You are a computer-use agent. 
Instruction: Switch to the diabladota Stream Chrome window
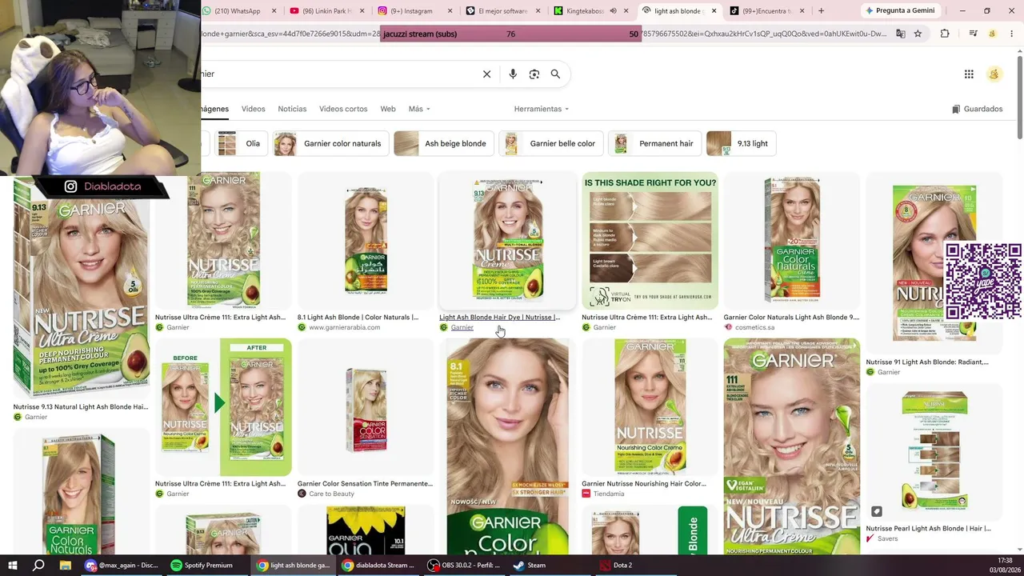[x=378, y=566]
